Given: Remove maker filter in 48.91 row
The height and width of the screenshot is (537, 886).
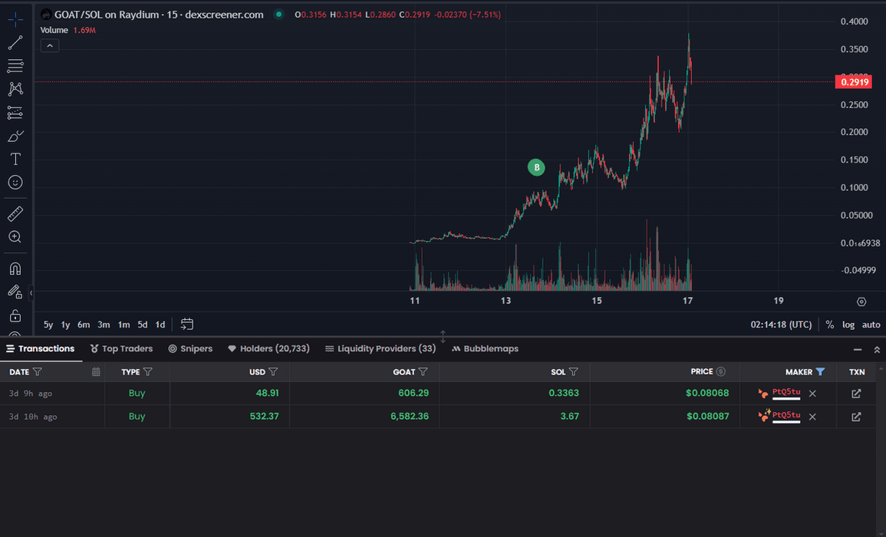Looking at the screenshot, I should pos(812,394).
